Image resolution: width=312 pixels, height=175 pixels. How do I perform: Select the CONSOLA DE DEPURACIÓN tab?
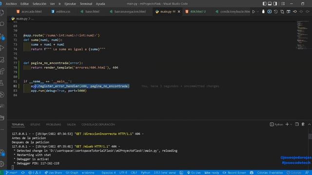click(x=98, y=124)
